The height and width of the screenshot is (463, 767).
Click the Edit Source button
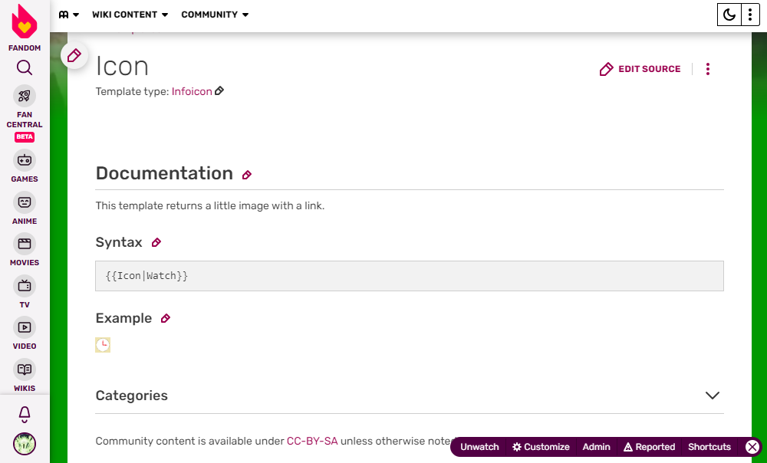pyautogui.click(x=640, y=69)
